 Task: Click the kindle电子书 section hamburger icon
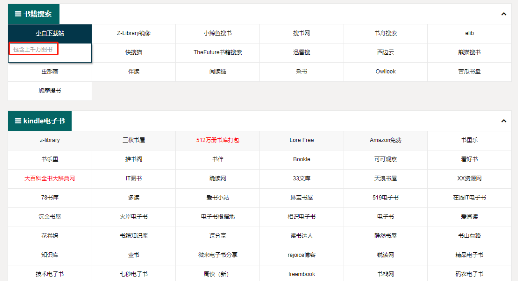coord(18,121)
